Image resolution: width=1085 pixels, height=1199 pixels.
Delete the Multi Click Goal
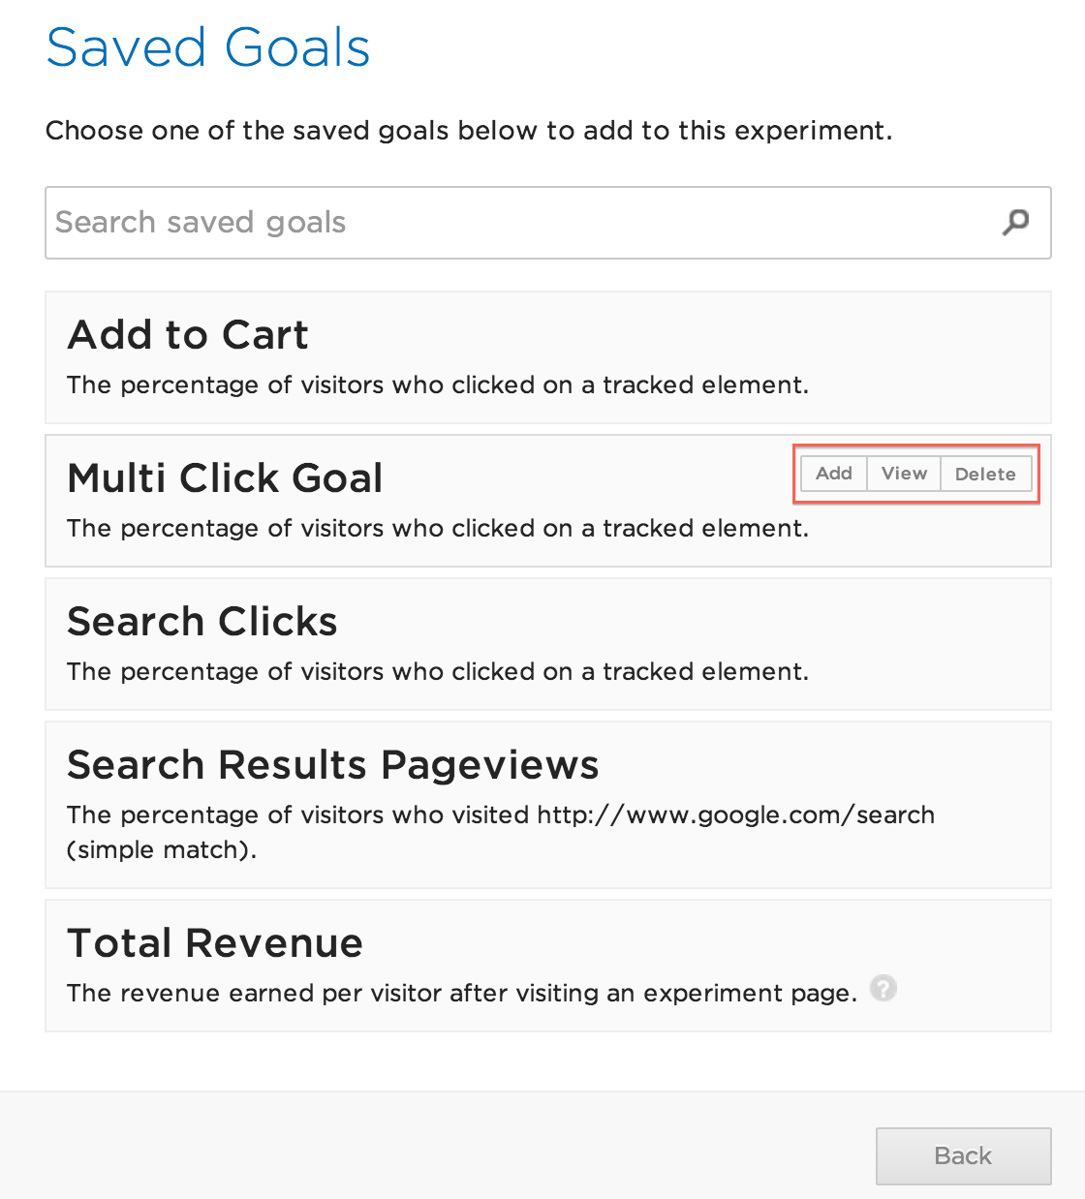click(985, 474)
